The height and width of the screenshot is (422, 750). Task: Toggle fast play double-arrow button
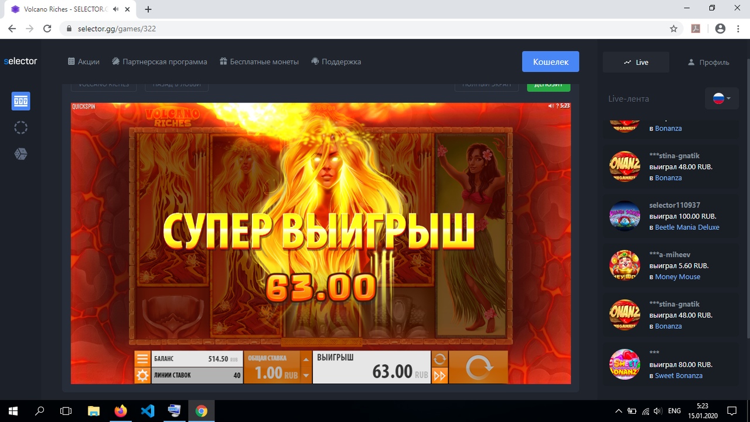point(439,375)
